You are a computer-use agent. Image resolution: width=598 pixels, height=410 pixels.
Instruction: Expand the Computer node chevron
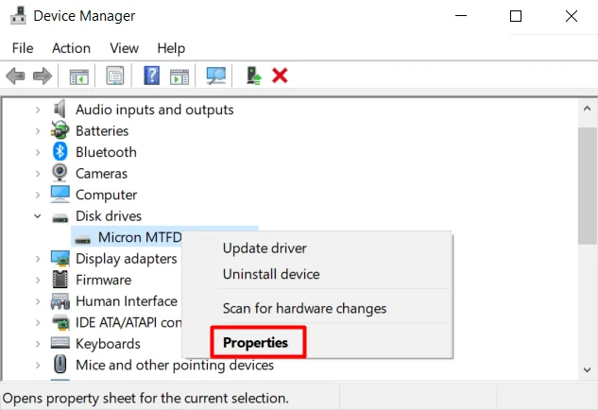[38, 195]
